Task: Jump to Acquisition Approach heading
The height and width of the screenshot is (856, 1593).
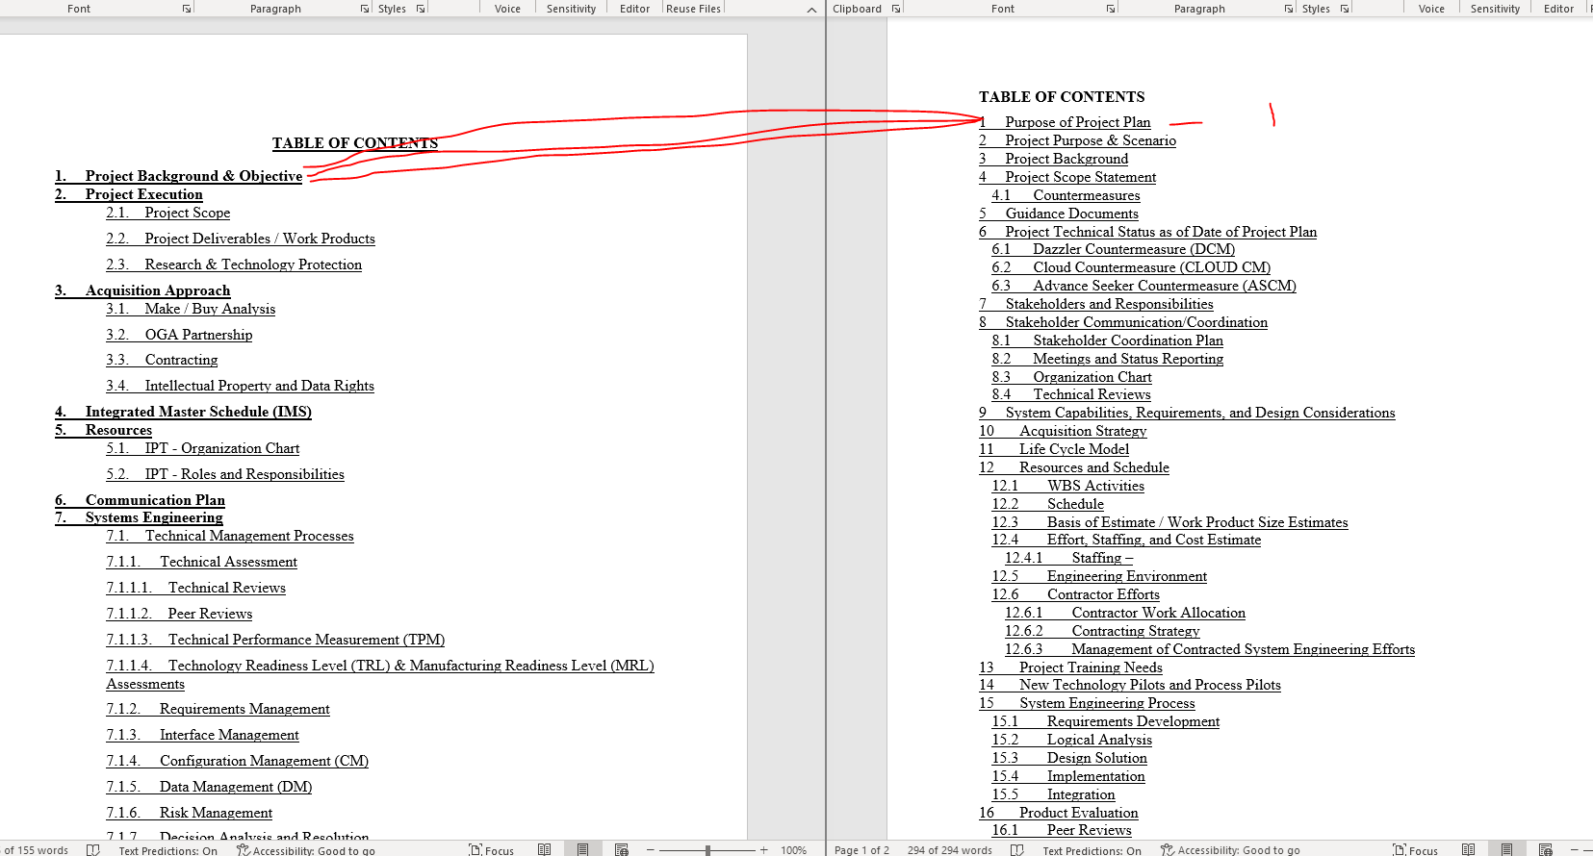Action: pos(142,290)
